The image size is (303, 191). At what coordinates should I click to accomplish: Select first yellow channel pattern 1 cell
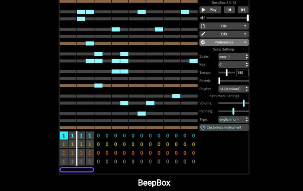coord(64,144)
